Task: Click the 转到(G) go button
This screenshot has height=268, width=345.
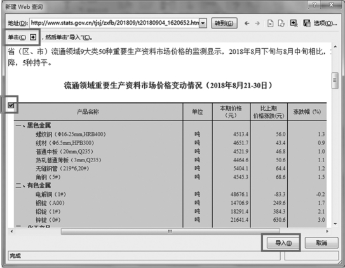Action: click(x=224, y=23)
